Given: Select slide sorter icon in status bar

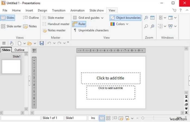Looking at the screenshot, I should (x=108, y=118).
